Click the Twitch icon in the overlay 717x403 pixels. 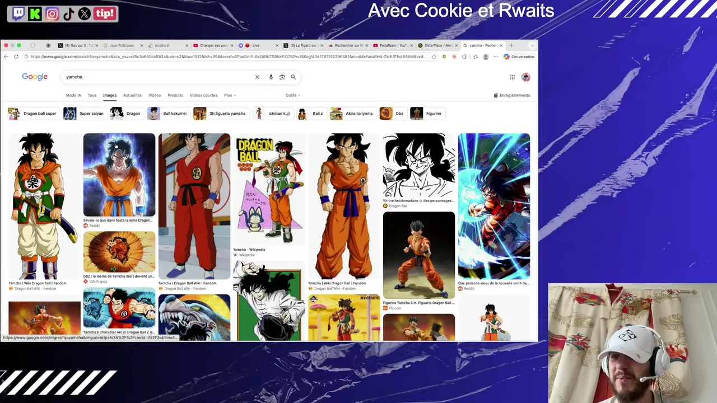(x=18, y=14)
